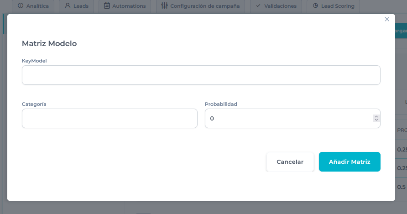Click into the Categoría input box
407x214 pixels.
click(110, 118)
